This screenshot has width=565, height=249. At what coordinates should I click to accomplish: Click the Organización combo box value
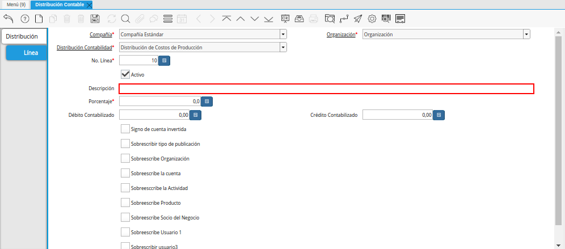coord(443,35)
